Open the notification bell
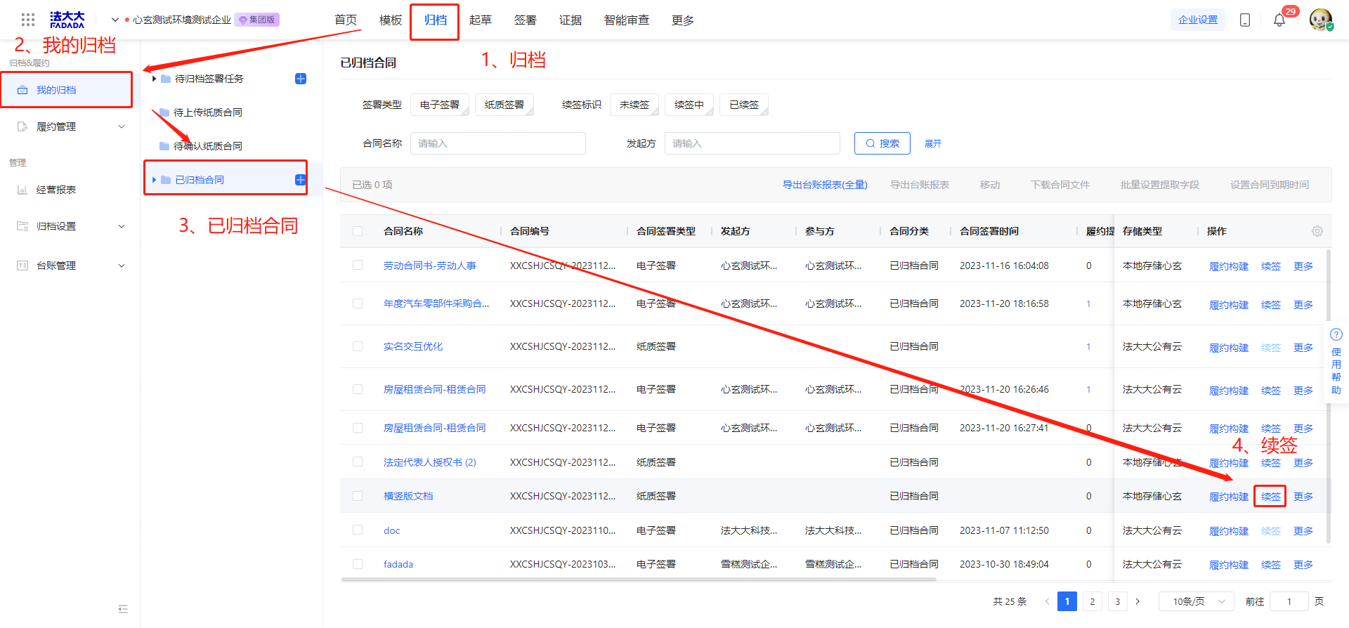This screenshot has height=628, width=1349. (x=1279, y=20)
